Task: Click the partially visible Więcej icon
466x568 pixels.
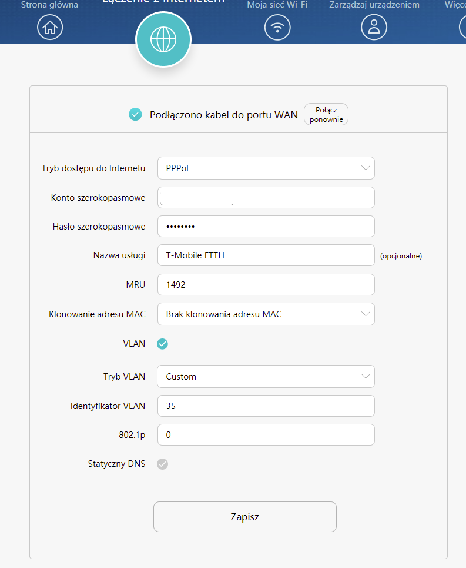Action: tap(462, 28)
